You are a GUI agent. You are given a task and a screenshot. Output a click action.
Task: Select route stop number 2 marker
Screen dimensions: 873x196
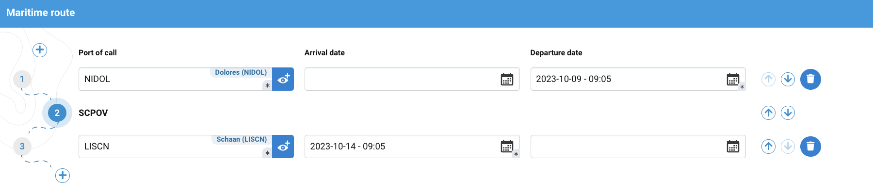coord(57,113)
